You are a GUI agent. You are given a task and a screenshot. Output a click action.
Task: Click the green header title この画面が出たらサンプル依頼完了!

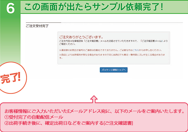point(93,7)
